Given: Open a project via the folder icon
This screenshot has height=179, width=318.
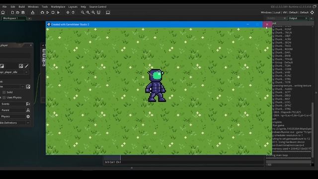Looking at the screenshot, I should pyautogui.click(x=18, y=12).
